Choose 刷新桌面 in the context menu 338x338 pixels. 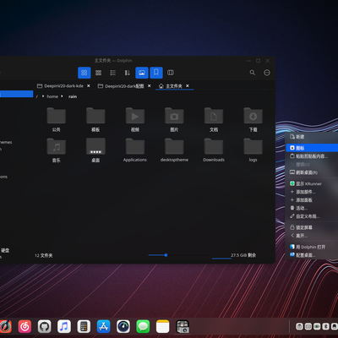[312, 172]
